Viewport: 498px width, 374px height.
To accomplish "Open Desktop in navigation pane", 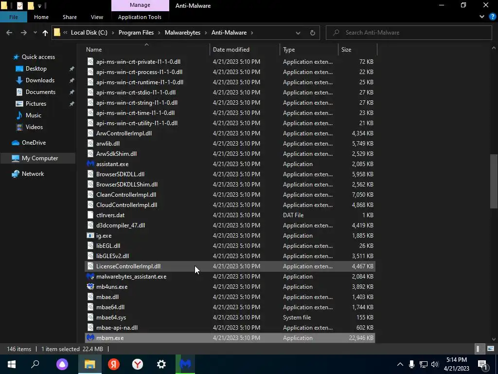I will coord(36,69).
